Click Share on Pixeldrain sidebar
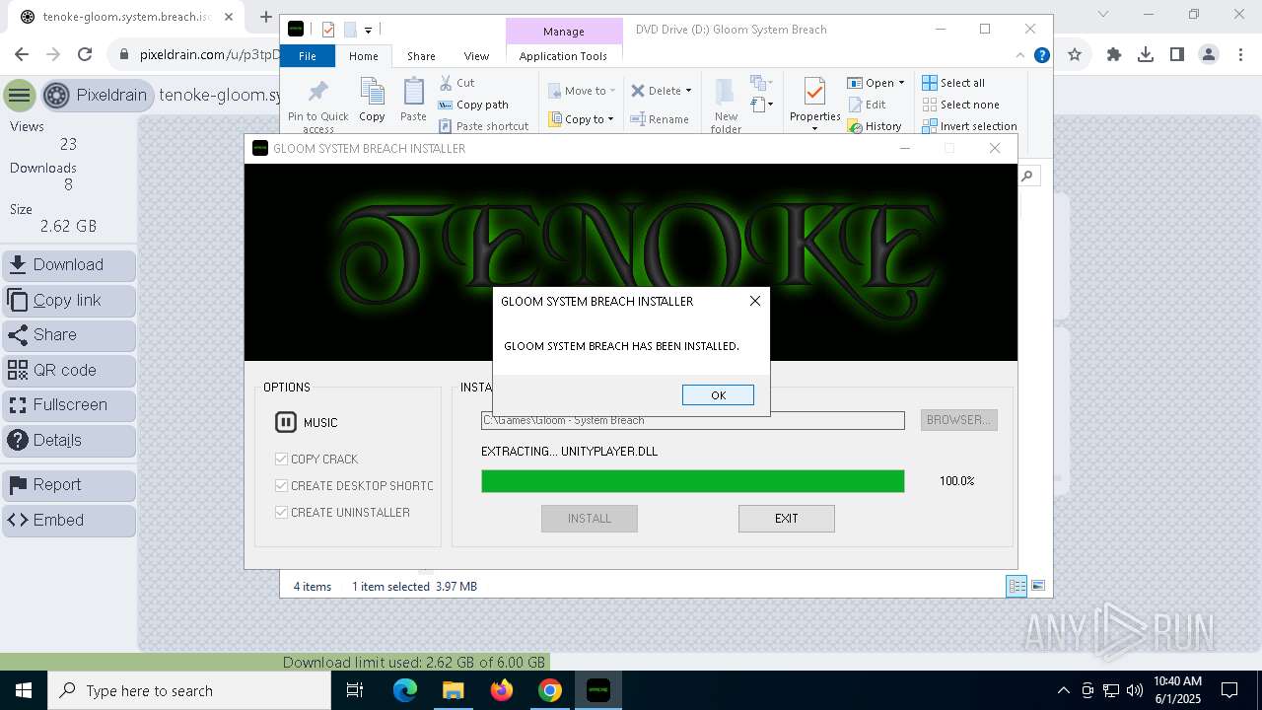 click(69, 335)
